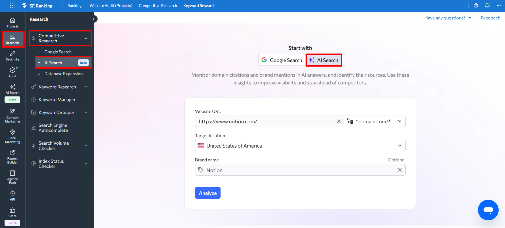Open Content Marketing in sidebar
505x228 pixels.
pos(13,116)
